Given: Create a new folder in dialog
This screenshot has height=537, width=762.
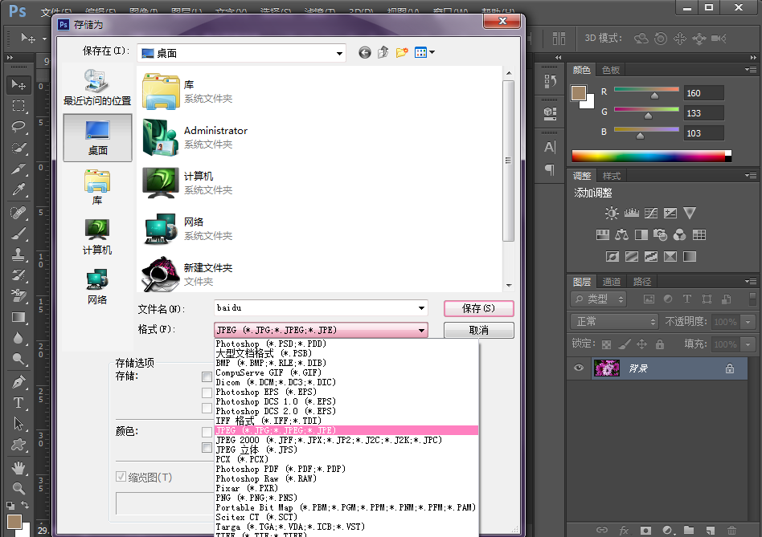Looking at the screenshot, I should pyautogui.click(x=402, y=52).
